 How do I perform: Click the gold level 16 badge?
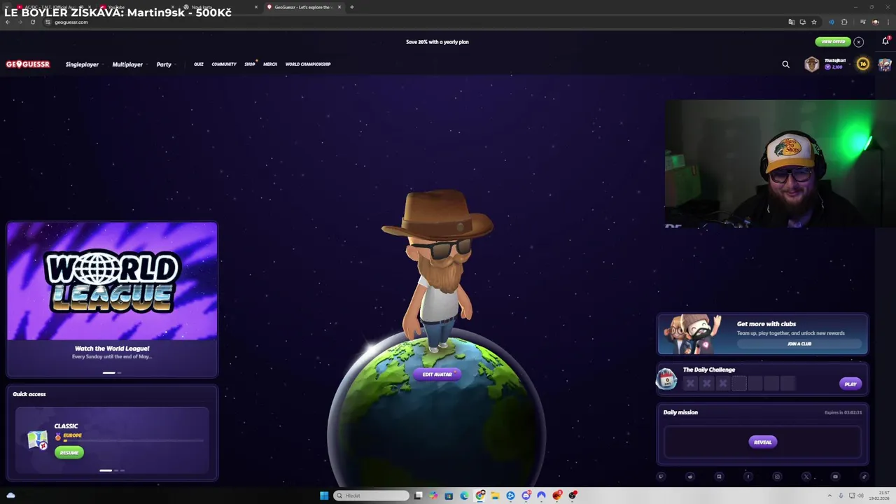click(863, 64)
